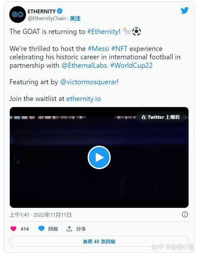Click the soccer ball emoji
This screenshot has width=199, height=255.
137,31
